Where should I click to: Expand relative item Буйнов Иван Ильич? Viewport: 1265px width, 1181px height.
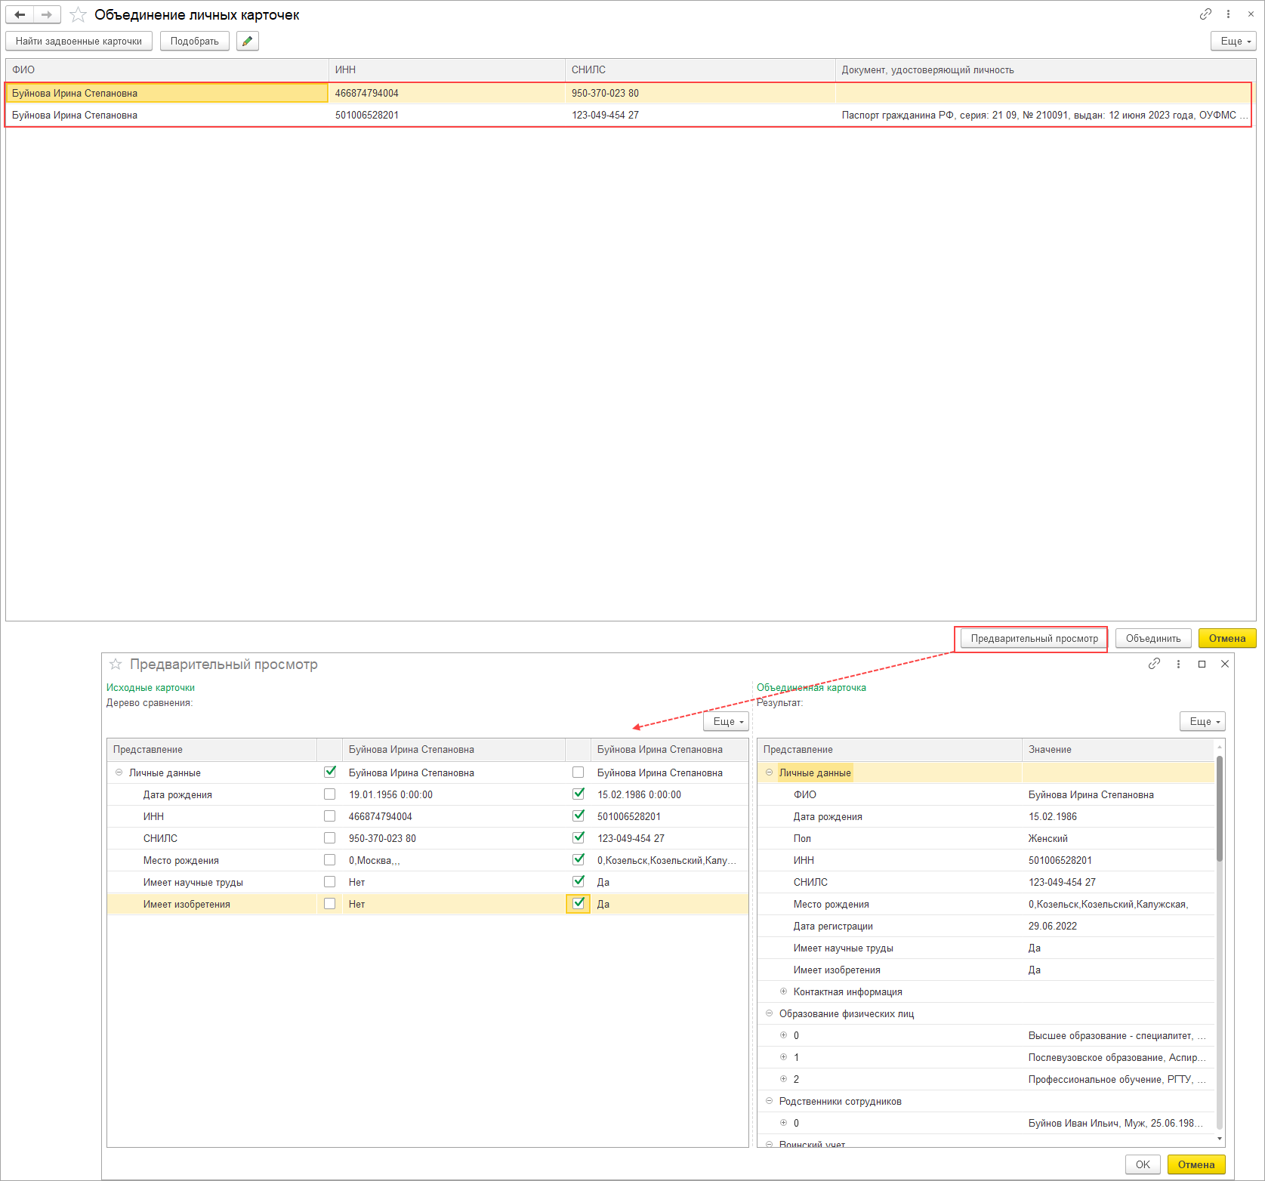[783, 1123]
